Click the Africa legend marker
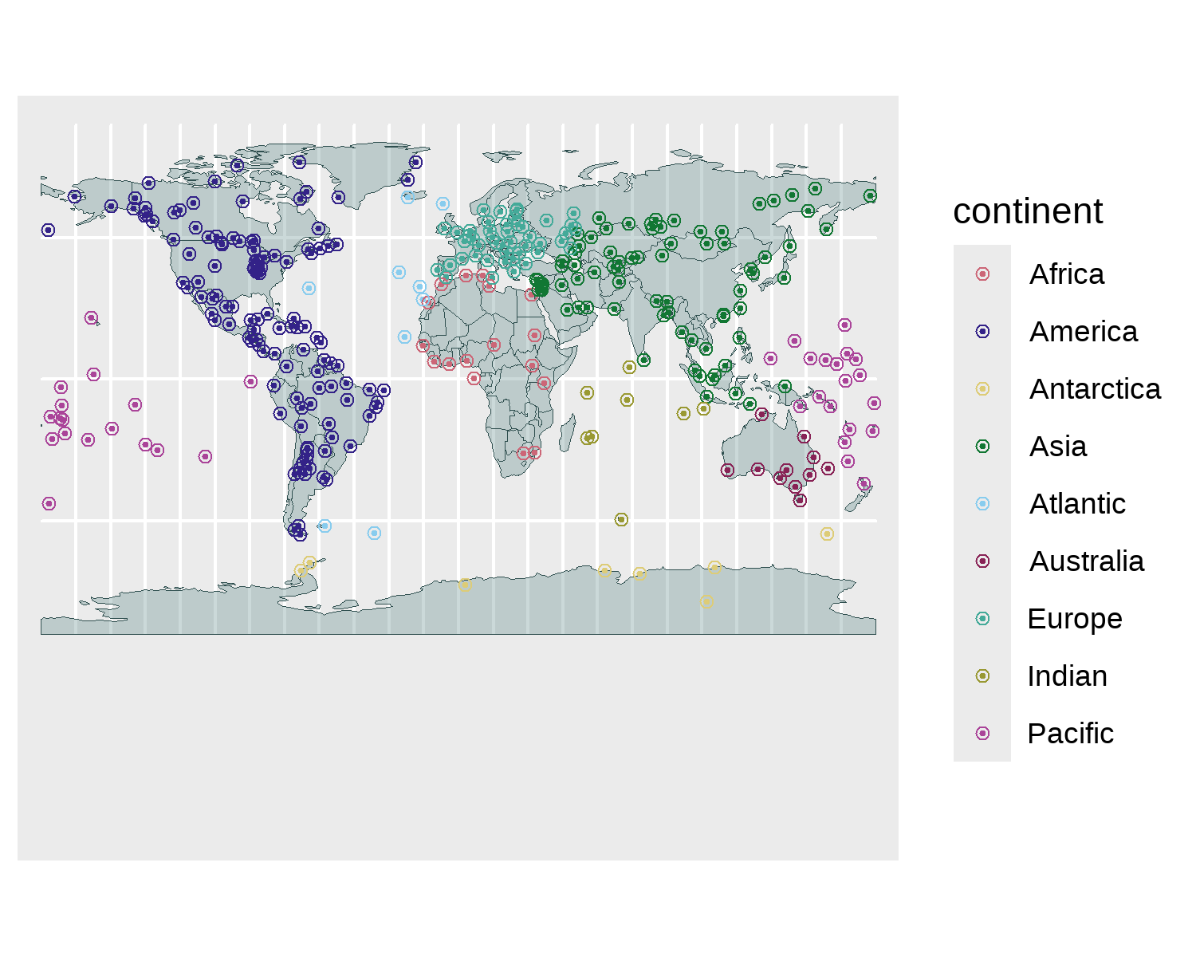Image resolution: width=1196 pixels, height=957 pixels. coord(982,274)
